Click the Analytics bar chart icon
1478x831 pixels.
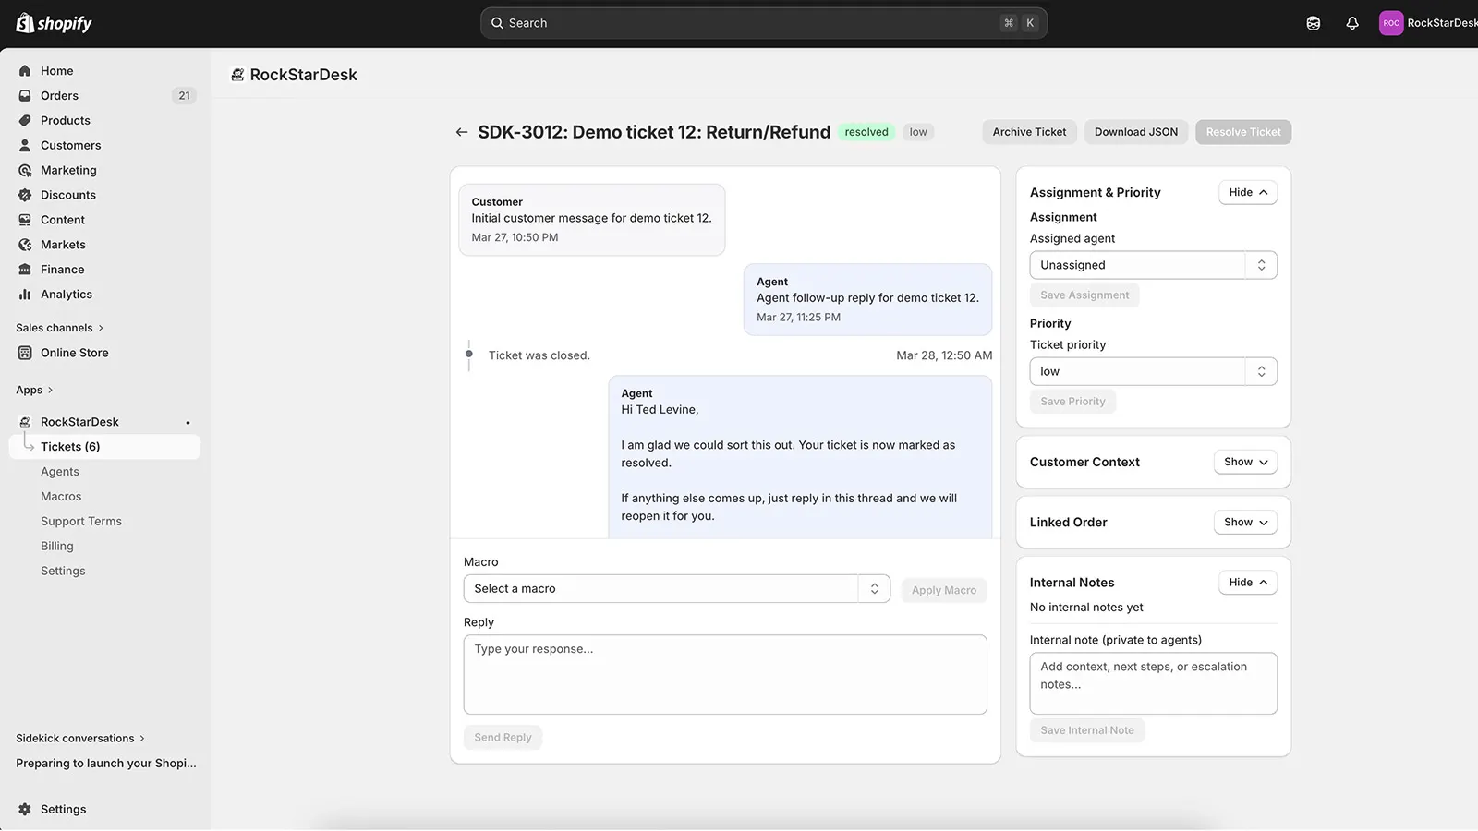coord(25,295)
